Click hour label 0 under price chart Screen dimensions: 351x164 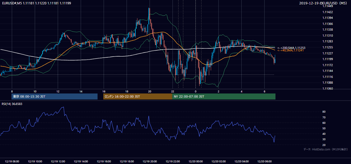[196, 91]
